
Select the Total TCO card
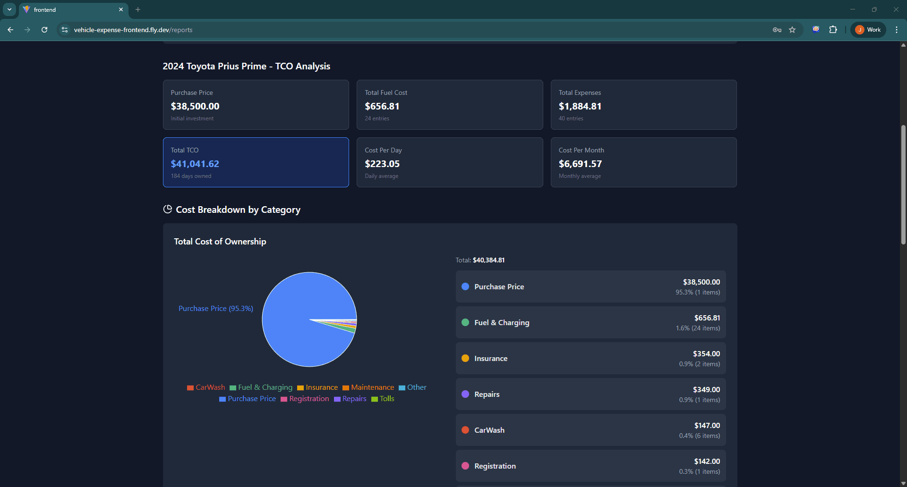[256, 162]
